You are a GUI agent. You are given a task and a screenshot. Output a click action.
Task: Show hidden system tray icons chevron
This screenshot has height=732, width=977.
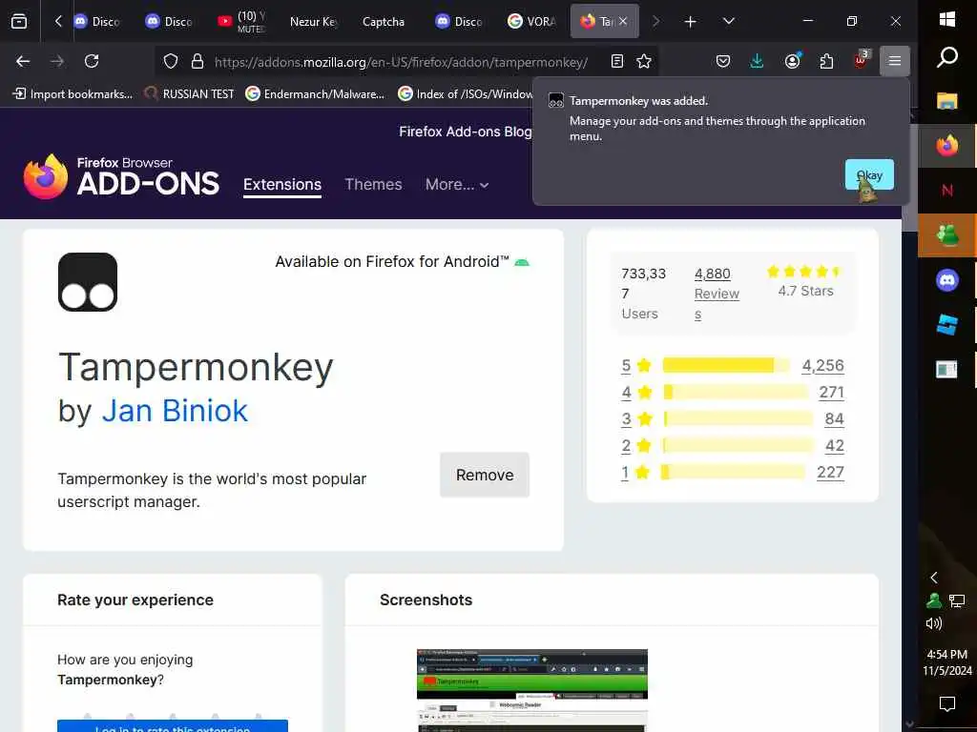tap(933, 578)
